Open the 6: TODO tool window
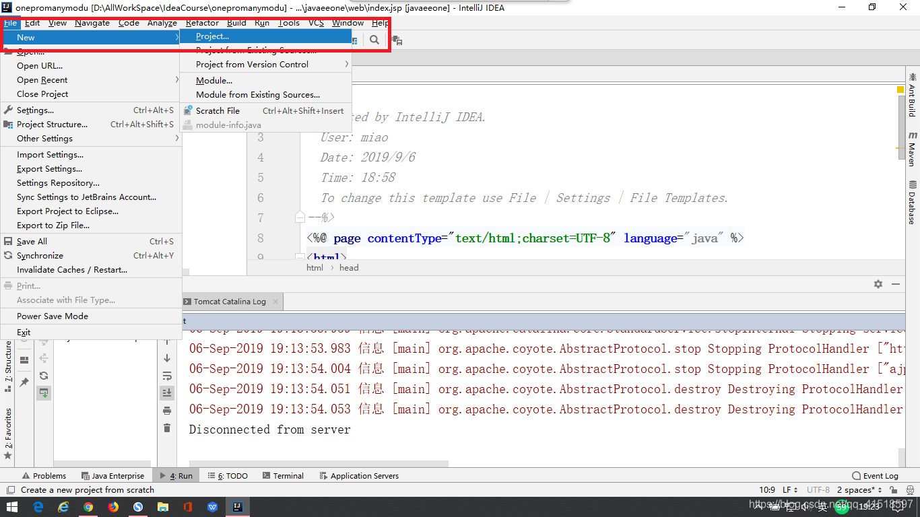 (228, 476)
